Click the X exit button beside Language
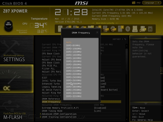The image size is (163, 122). 158,3
